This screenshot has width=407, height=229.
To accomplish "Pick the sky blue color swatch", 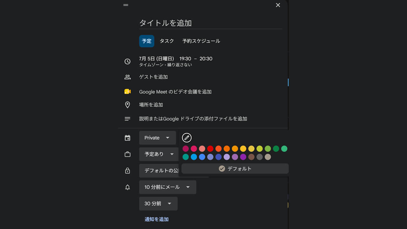I will 194,157.
